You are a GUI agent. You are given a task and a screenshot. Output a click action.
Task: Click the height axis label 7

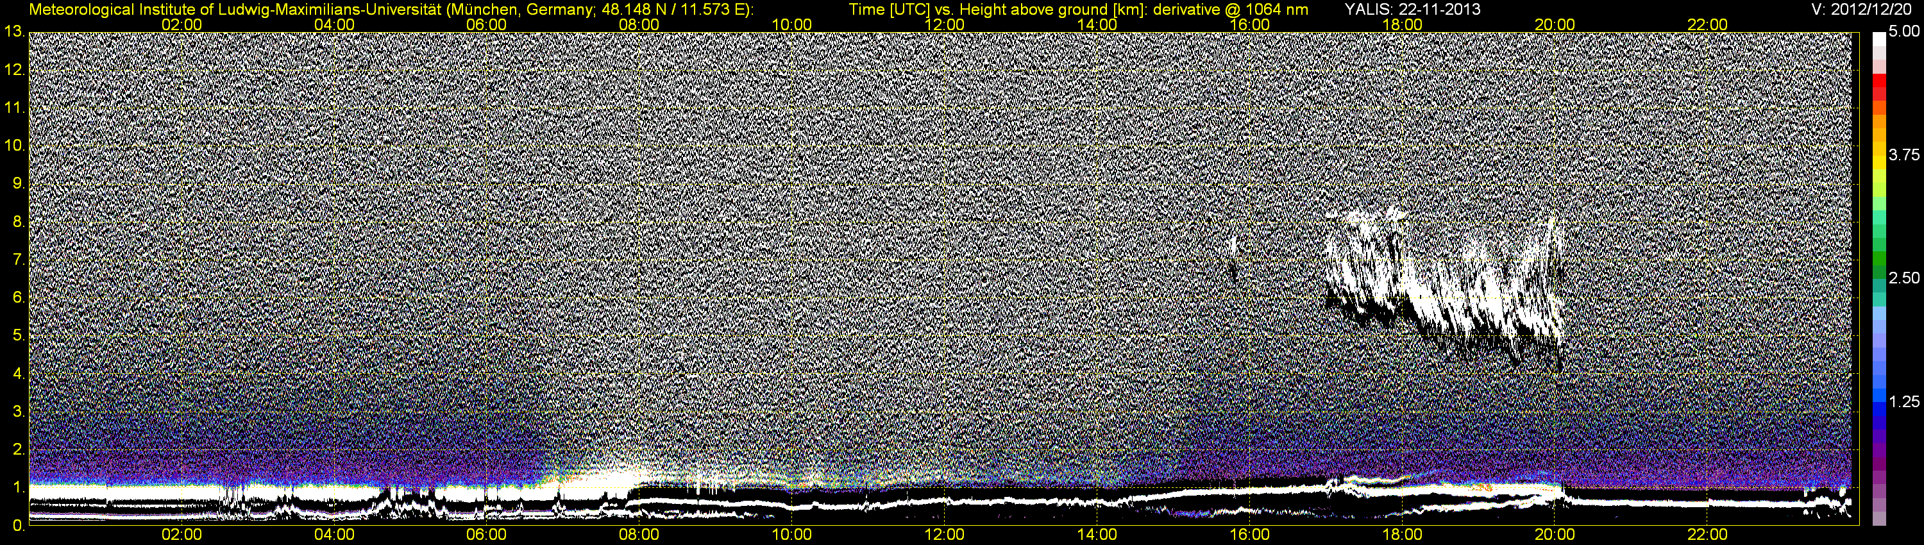[18, 260]
